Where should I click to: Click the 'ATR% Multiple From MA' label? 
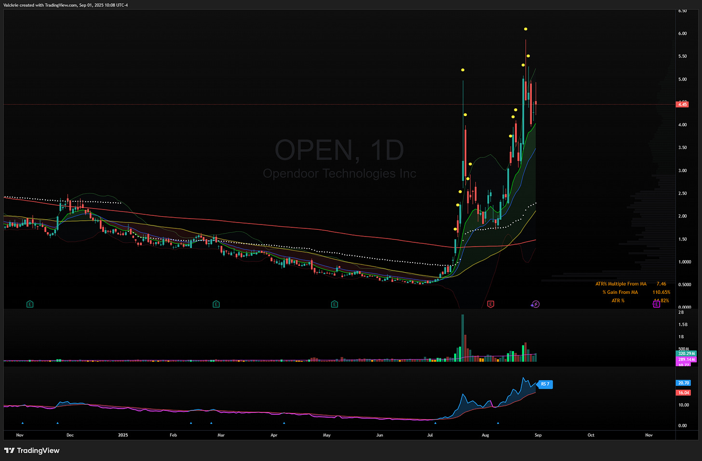621,284
